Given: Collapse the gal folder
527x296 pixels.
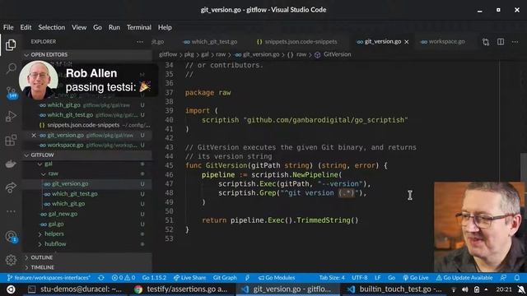Looking at the screenshot, I should pyautogui.click(x=40, y=164).
